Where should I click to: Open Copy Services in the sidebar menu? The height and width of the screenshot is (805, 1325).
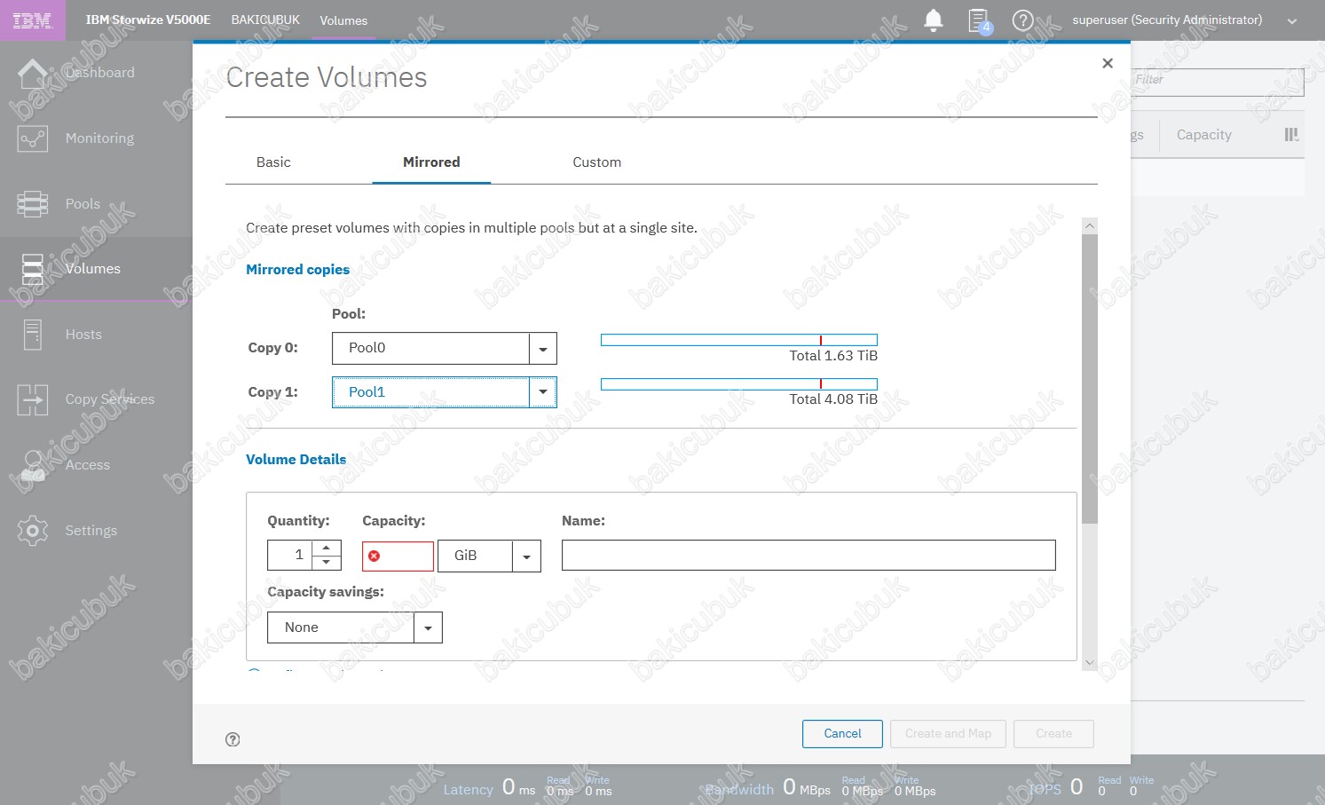coord(110,399)
